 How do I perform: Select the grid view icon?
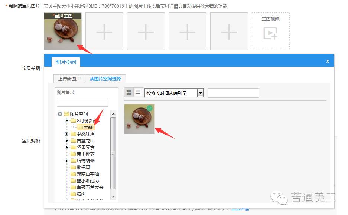(129, 92)
